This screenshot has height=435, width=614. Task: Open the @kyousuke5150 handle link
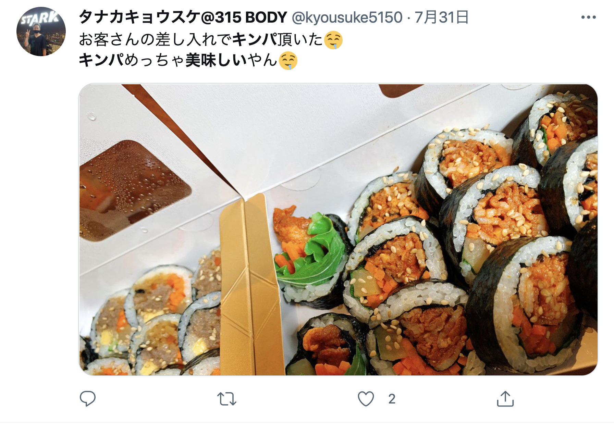347,17
